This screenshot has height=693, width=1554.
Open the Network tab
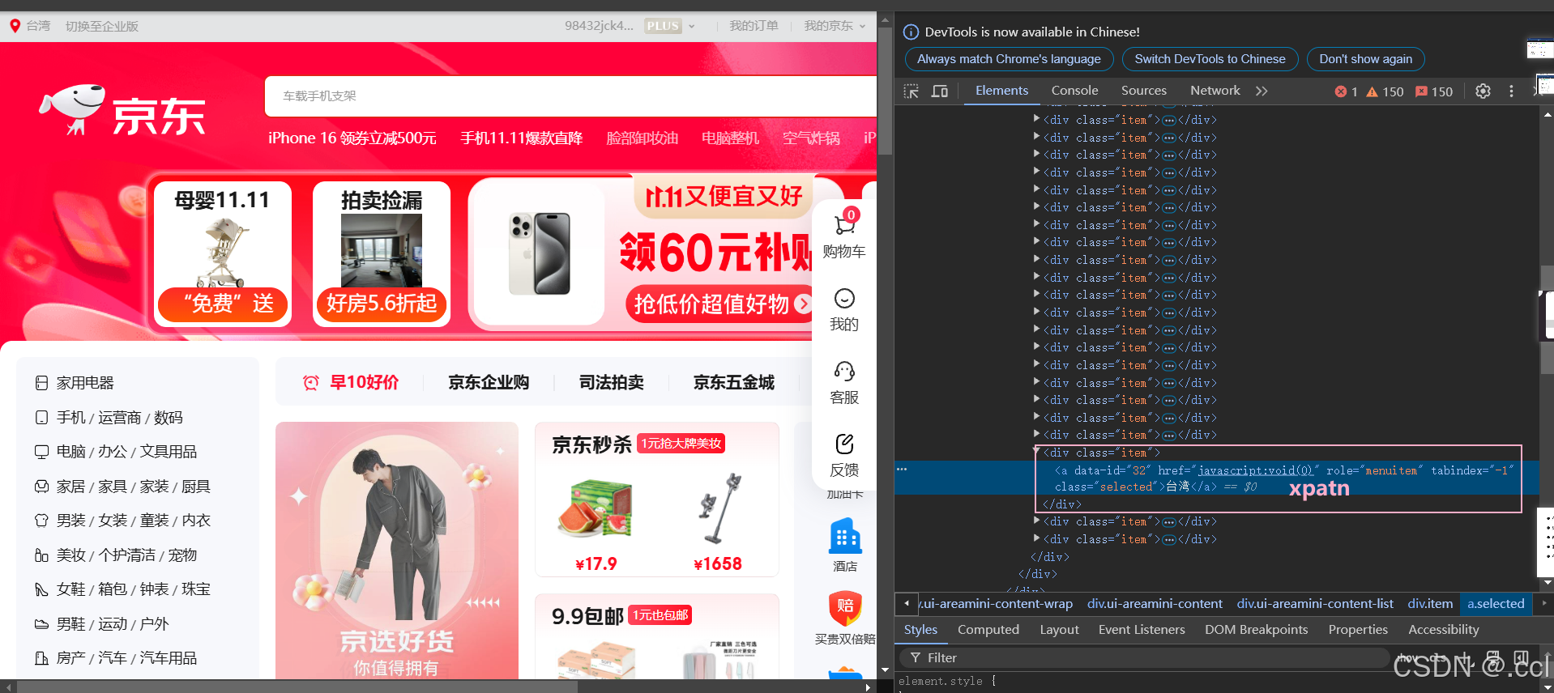(1215, 91)
